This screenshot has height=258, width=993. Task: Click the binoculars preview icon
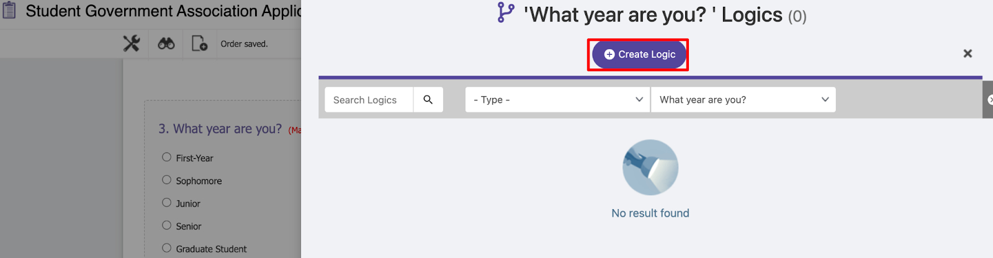click(x=166, y=43)
